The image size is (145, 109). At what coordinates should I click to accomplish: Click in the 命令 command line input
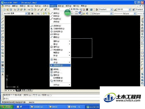[51, 99]
